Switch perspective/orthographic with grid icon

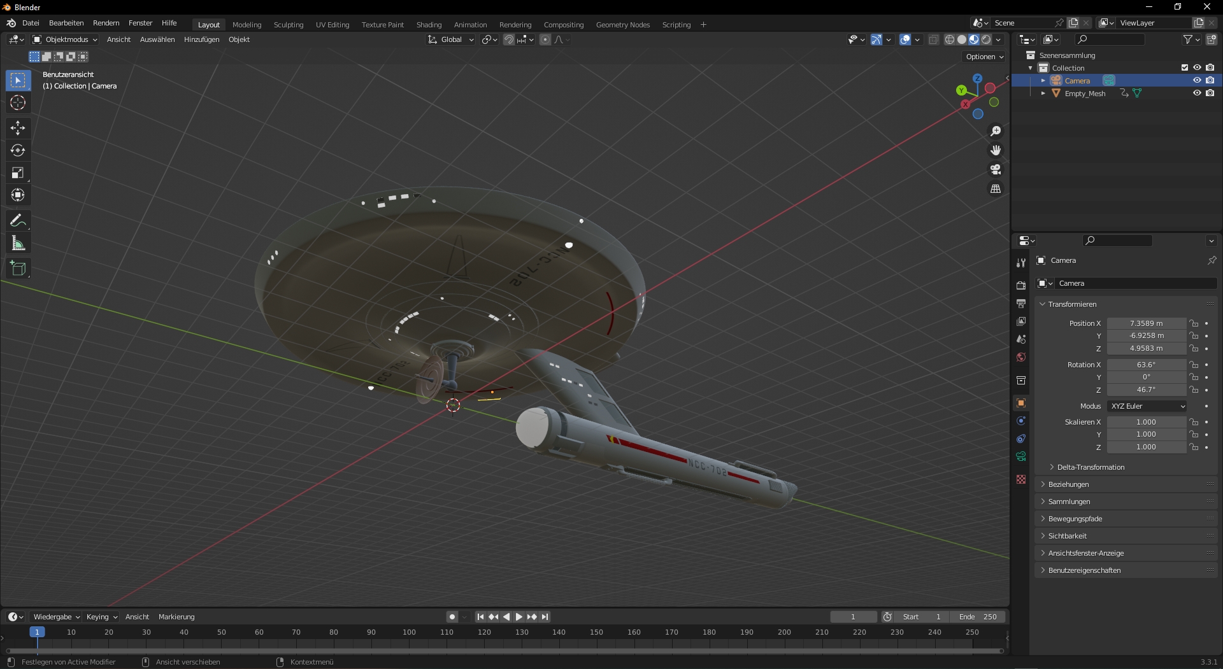(x=996, y=188)
